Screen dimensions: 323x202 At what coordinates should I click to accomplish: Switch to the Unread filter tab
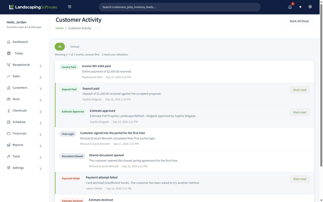click(x=75, y=47)
